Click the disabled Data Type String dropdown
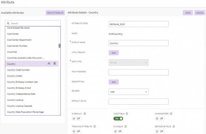 point(128,62)
